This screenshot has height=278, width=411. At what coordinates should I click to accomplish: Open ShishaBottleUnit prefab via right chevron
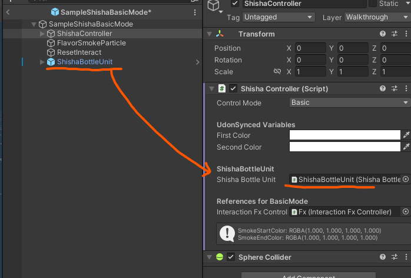(x=197, y=62)
